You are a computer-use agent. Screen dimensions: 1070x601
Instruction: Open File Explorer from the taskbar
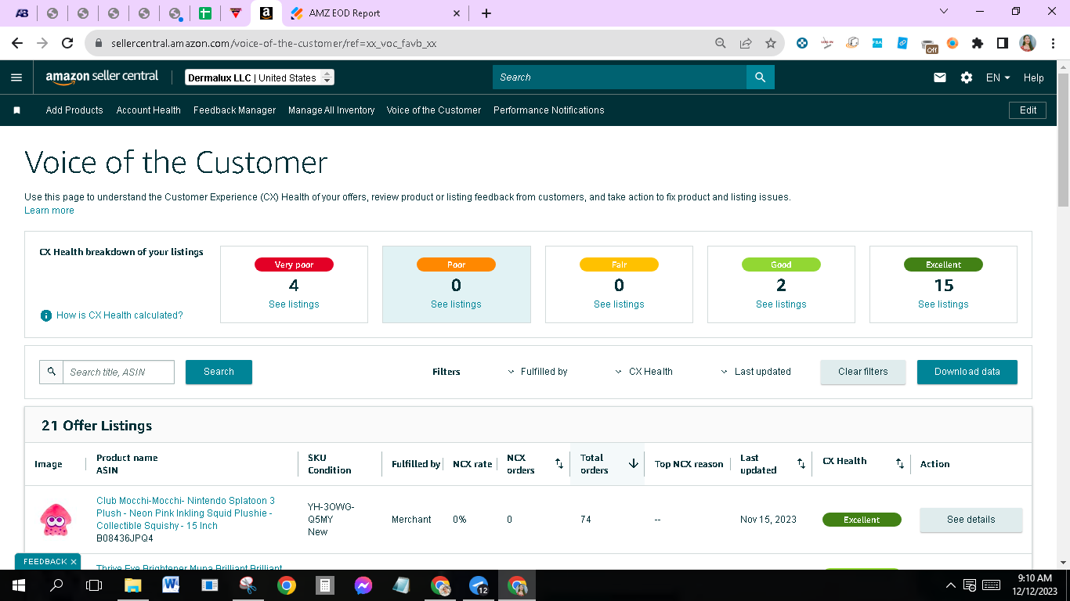pos(132,585)
